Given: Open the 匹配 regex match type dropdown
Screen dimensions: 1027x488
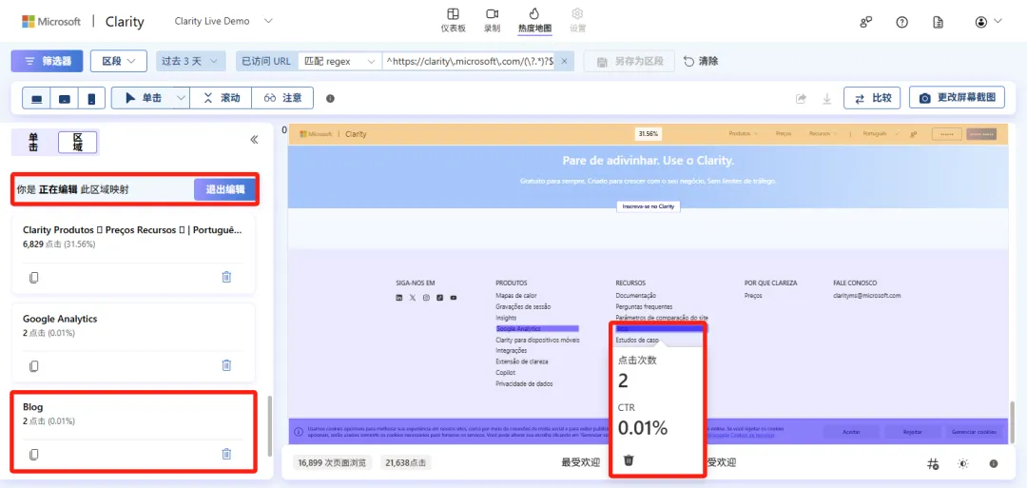Looking at the screenshot, I should (x=339, y=61).
